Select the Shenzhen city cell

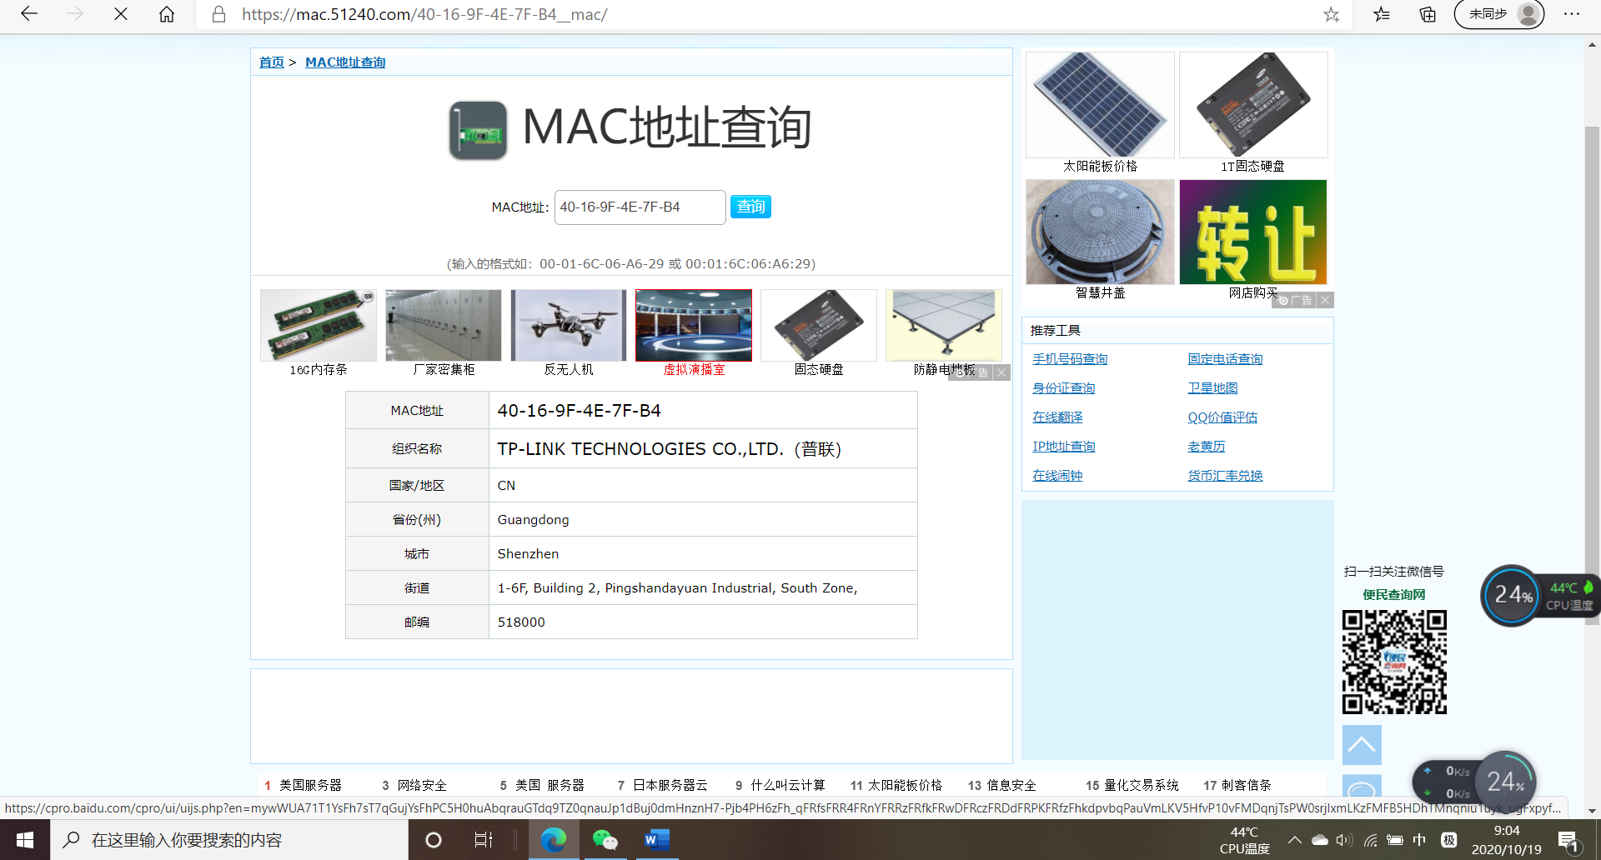click(x=703, y=554)
